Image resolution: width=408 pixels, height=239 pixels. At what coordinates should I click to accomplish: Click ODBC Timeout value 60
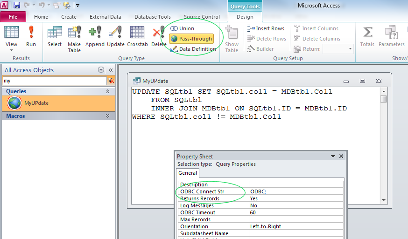pos(296,212)
